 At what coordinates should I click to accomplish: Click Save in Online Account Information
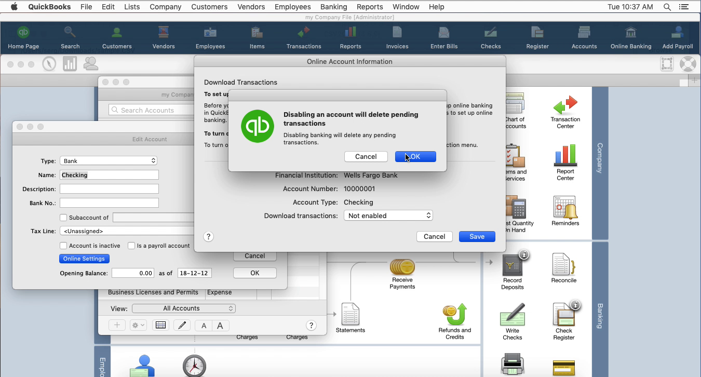(x=477, y=237)
